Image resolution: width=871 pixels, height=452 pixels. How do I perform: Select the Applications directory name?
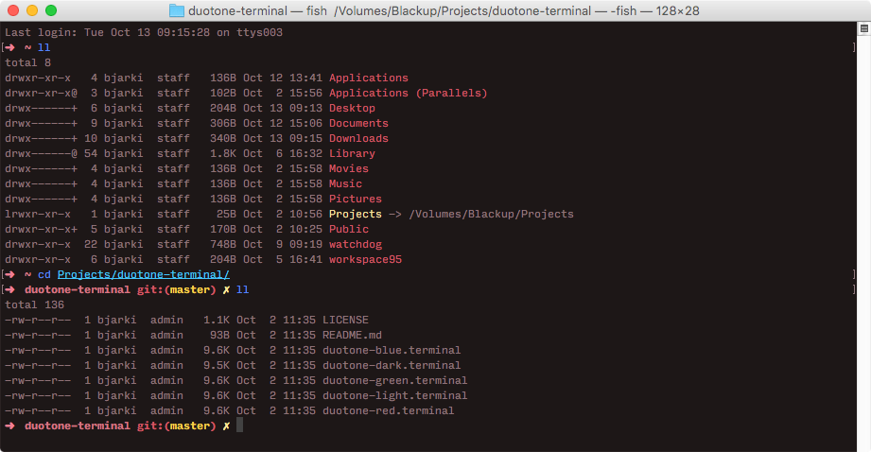tap(368, 78)
